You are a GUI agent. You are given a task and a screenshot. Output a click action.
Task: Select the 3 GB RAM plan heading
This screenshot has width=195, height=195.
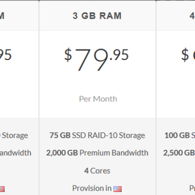click(x=97, y=16)
